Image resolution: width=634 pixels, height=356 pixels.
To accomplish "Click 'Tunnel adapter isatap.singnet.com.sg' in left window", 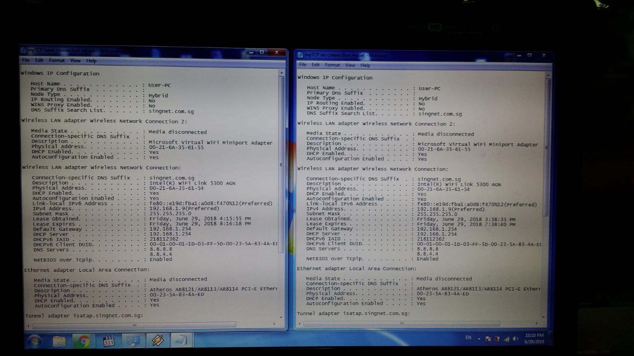I will pos(84,316).
